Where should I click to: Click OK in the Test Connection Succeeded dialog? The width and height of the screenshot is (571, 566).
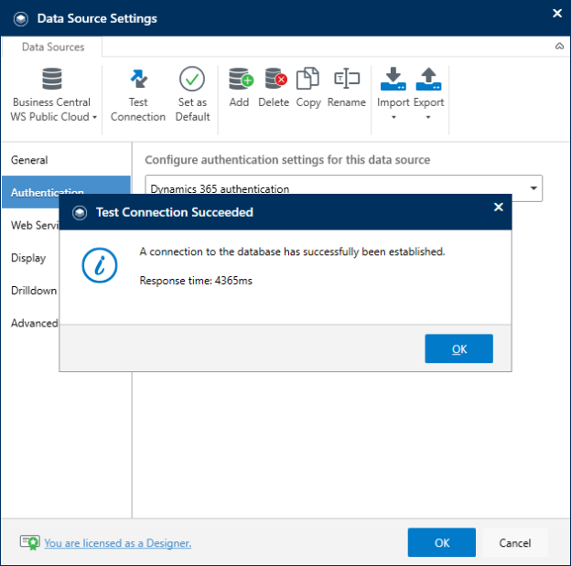click(x=458, y=348)
